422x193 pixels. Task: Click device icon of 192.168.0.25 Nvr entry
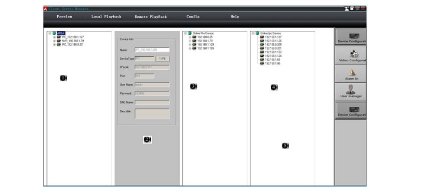[x=194, y=37]
